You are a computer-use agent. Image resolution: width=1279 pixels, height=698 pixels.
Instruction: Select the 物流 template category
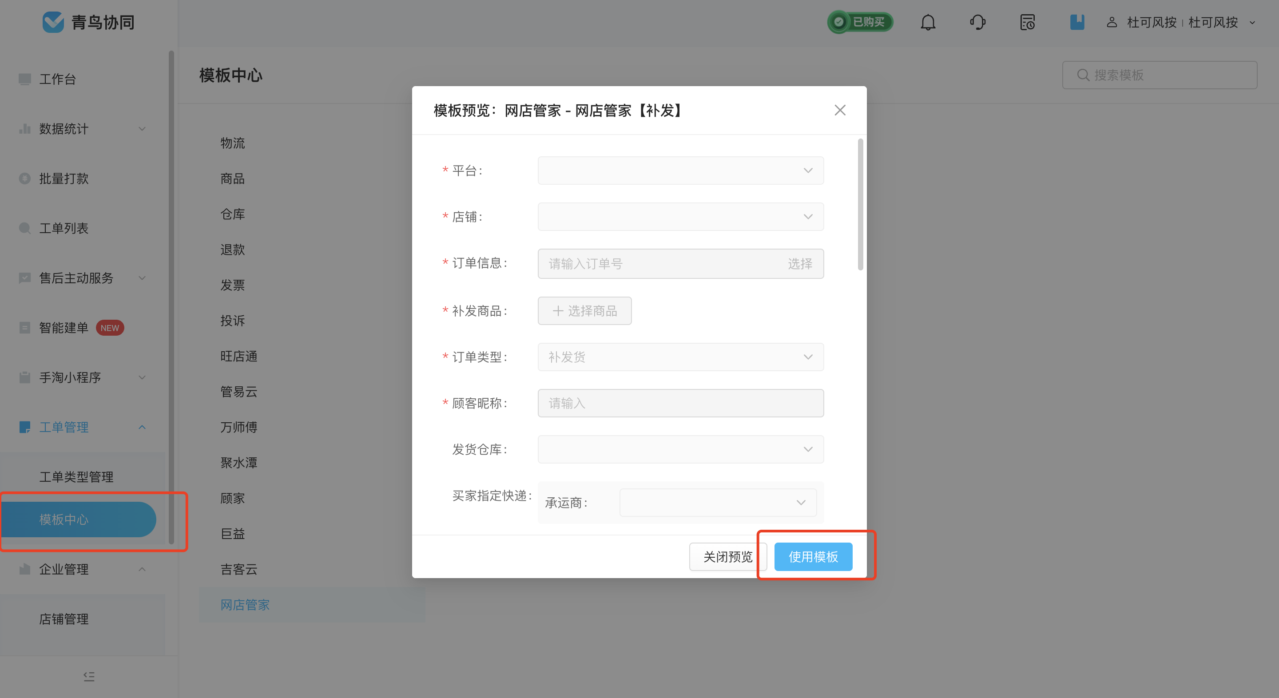[232, 143]
